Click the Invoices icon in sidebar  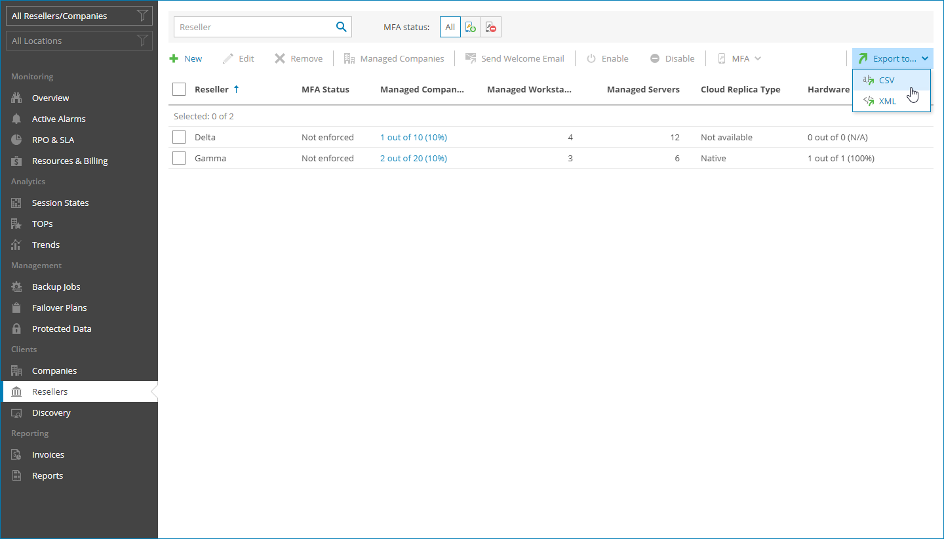(x=17, y=454)
